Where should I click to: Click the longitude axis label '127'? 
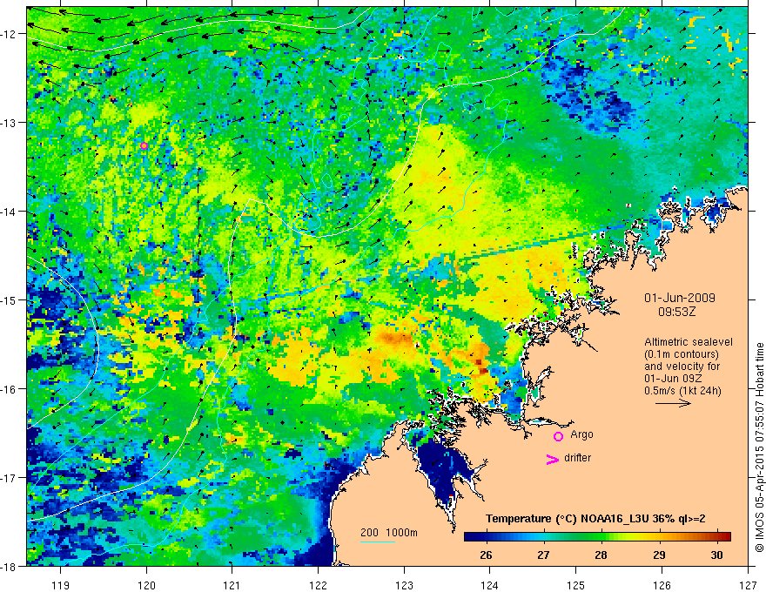click(748, 585)
